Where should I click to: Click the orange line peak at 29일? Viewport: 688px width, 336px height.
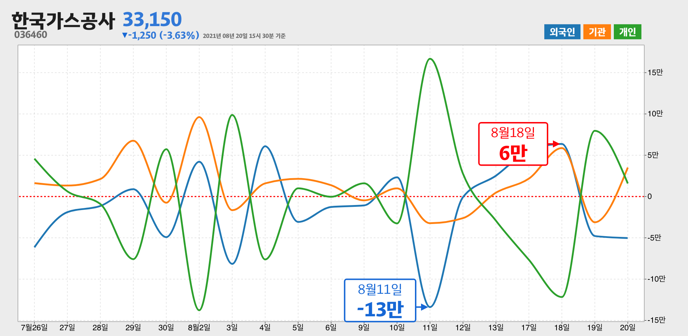point(133,141)
